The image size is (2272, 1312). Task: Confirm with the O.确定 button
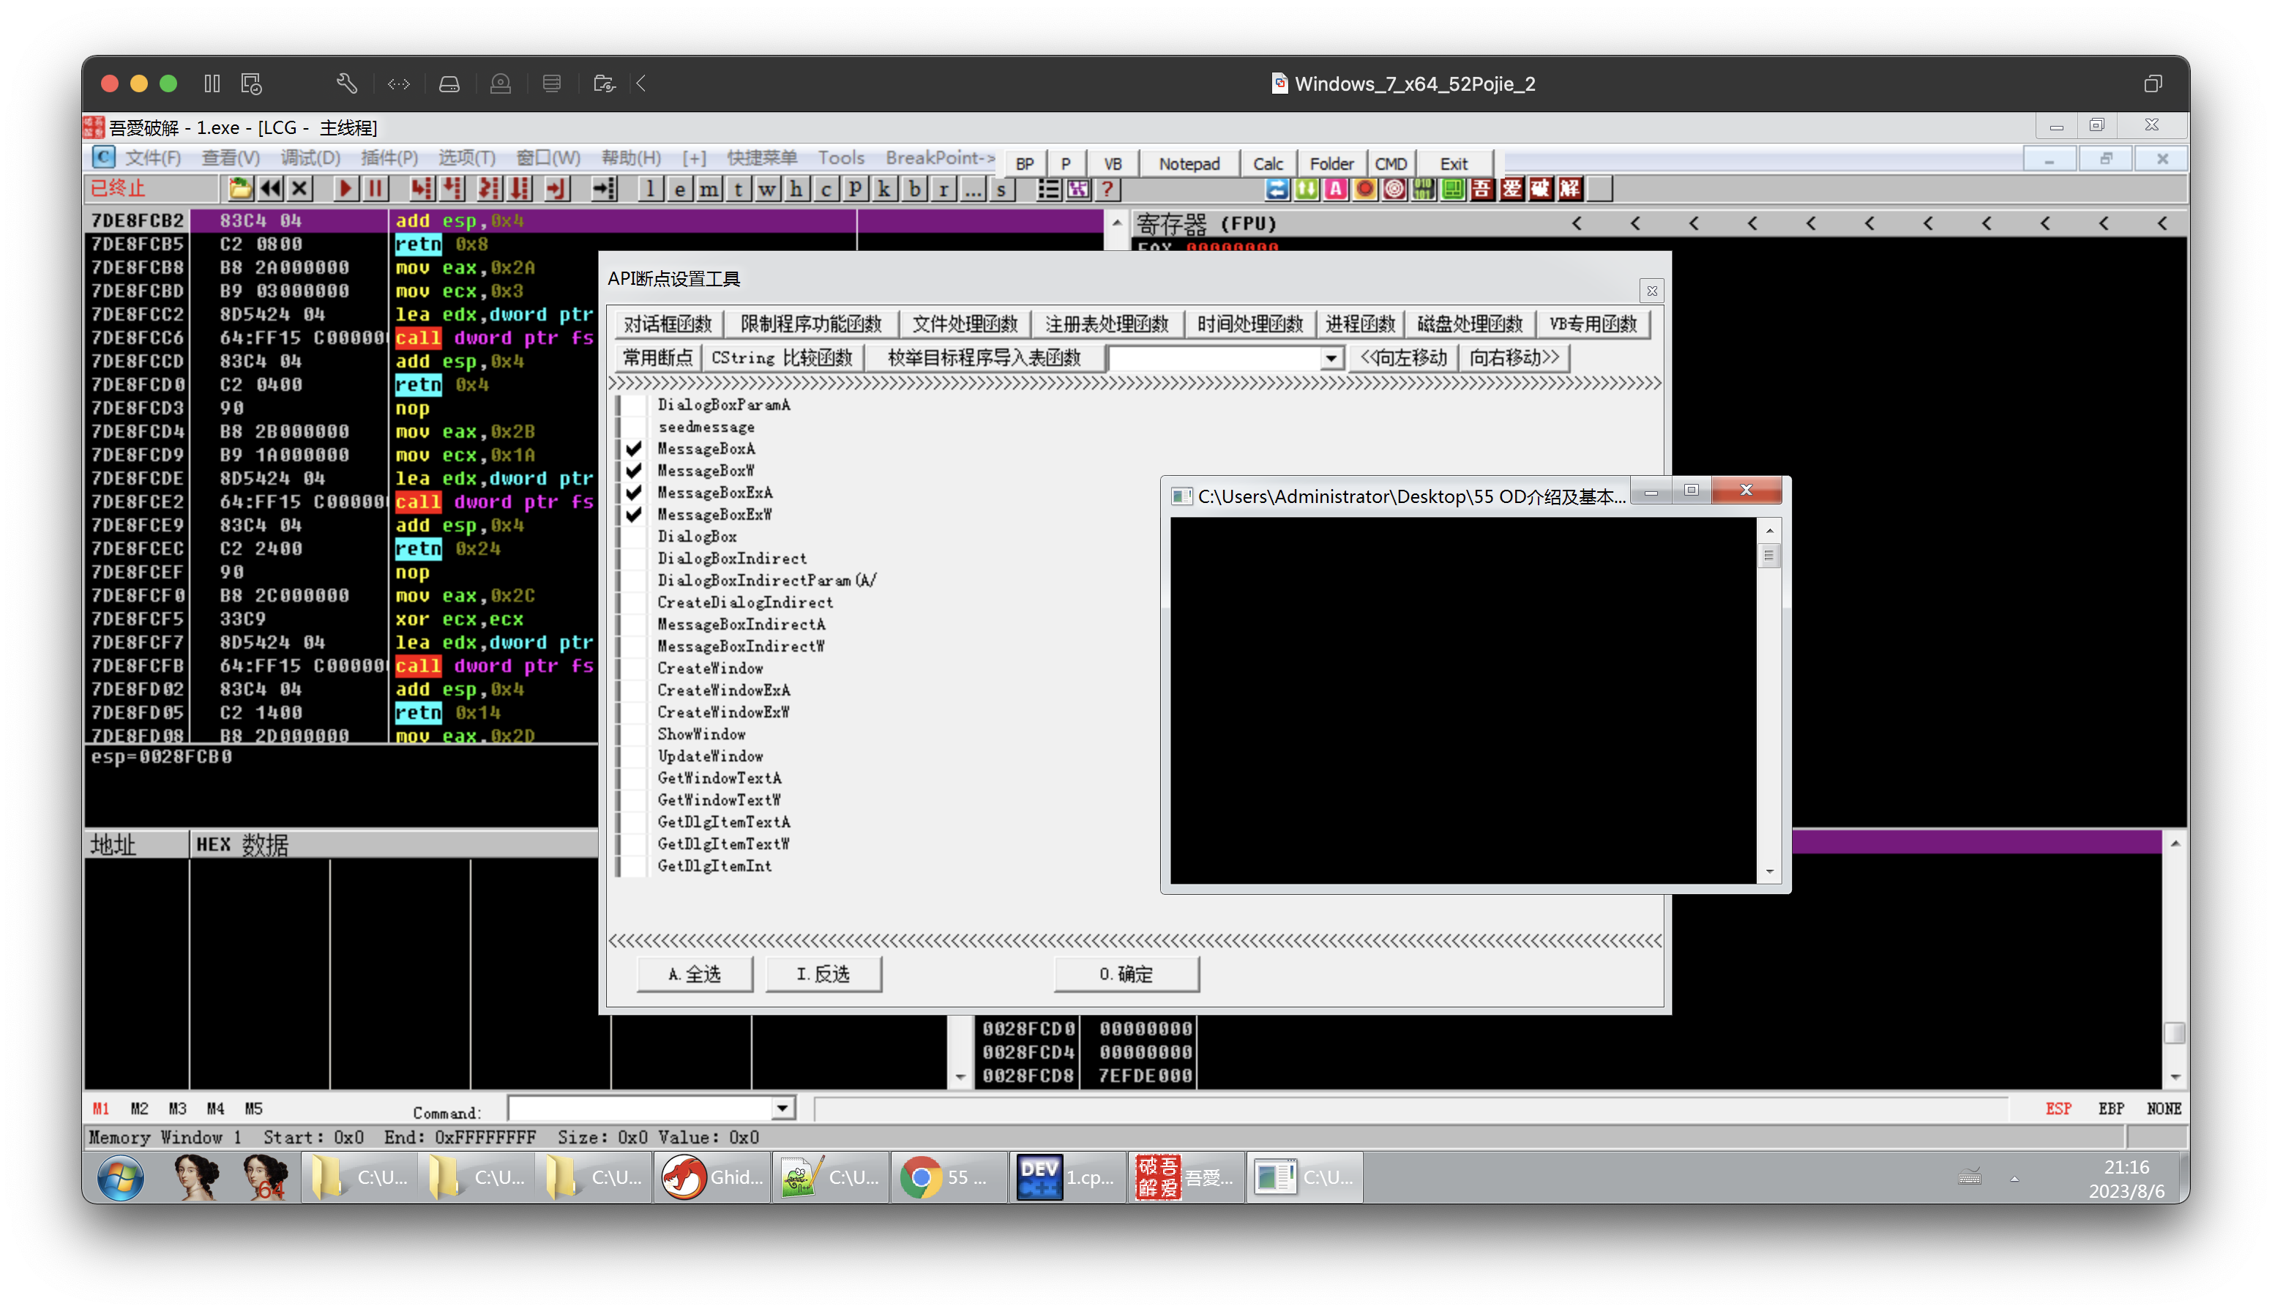tap(1126, 974)
